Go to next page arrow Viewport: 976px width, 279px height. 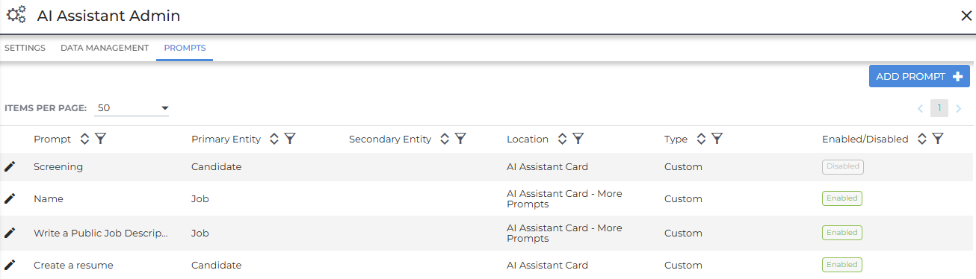coord(958,108)
